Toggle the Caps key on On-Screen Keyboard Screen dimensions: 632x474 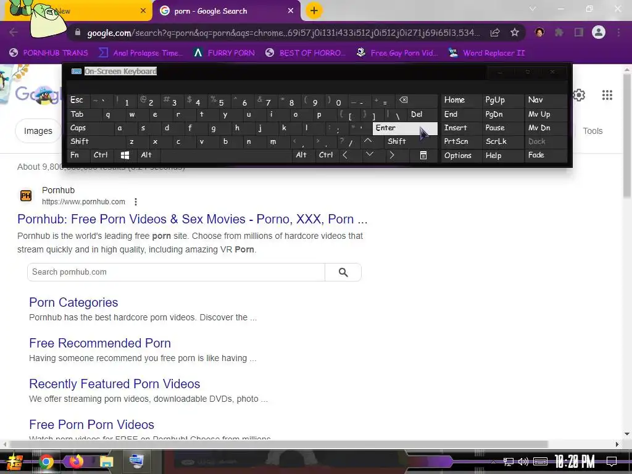[x=90, y=128]
